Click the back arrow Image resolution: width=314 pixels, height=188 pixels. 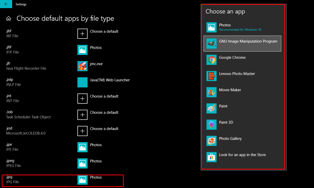coord(6,4)
